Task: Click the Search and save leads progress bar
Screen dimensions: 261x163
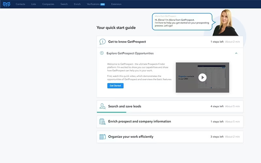Action: coord(112,112)
